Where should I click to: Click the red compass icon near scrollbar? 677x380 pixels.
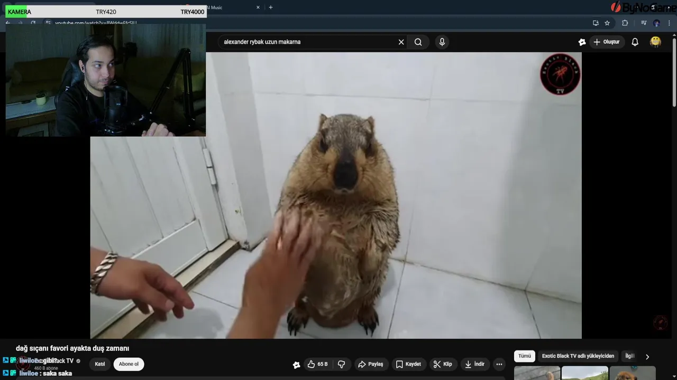pos(660,322)
